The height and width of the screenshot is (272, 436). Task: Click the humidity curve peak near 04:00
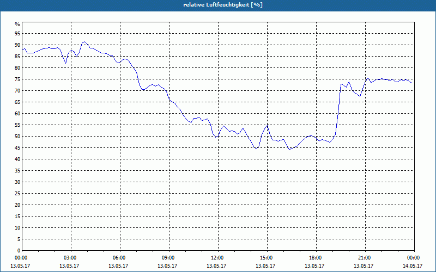click(85, 42)
